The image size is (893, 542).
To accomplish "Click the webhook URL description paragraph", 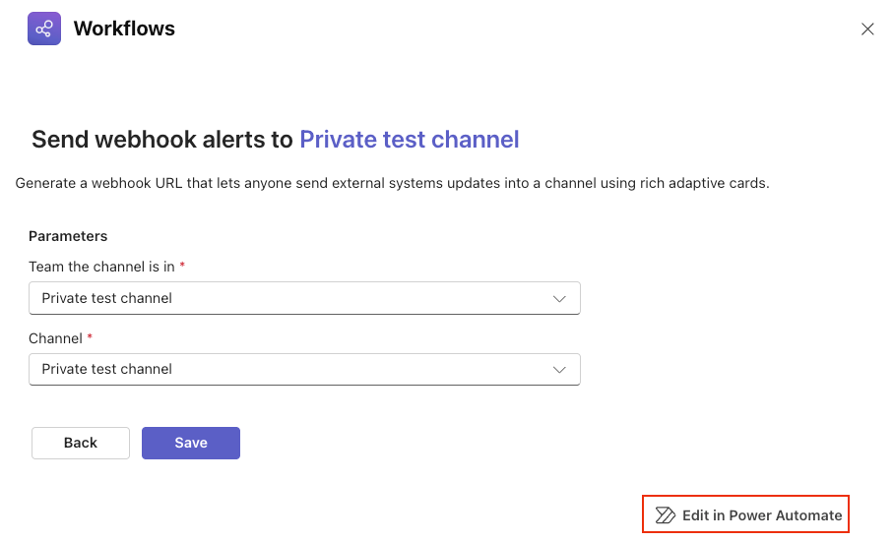I will (392, 183).
